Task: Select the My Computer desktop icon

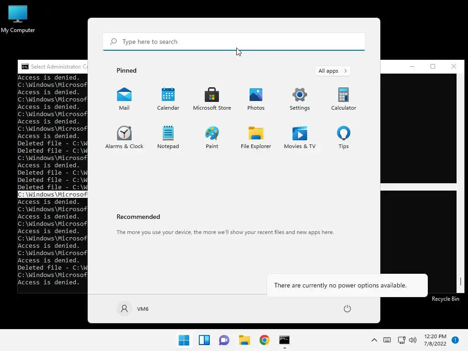Action: (18, 19)
